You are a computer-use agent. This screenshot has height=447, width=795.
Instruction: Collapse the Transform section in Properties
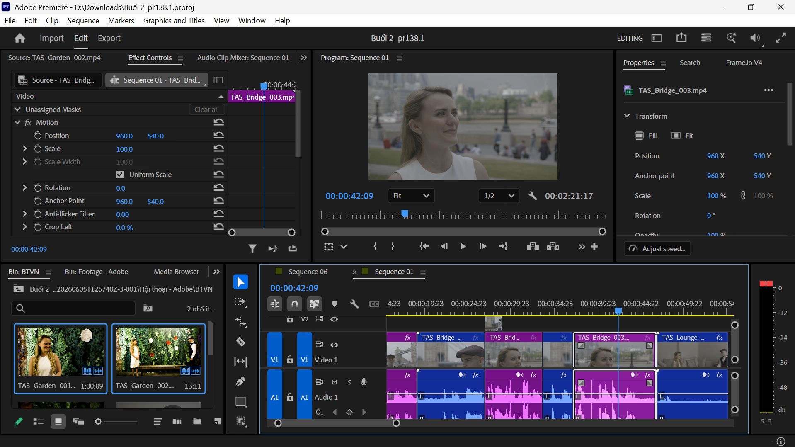point(627,116)
